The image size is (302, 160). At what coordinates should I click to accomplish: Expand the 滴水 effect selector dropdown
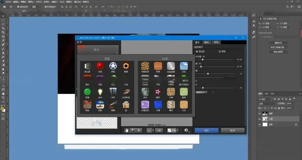(x=98, y=50)
